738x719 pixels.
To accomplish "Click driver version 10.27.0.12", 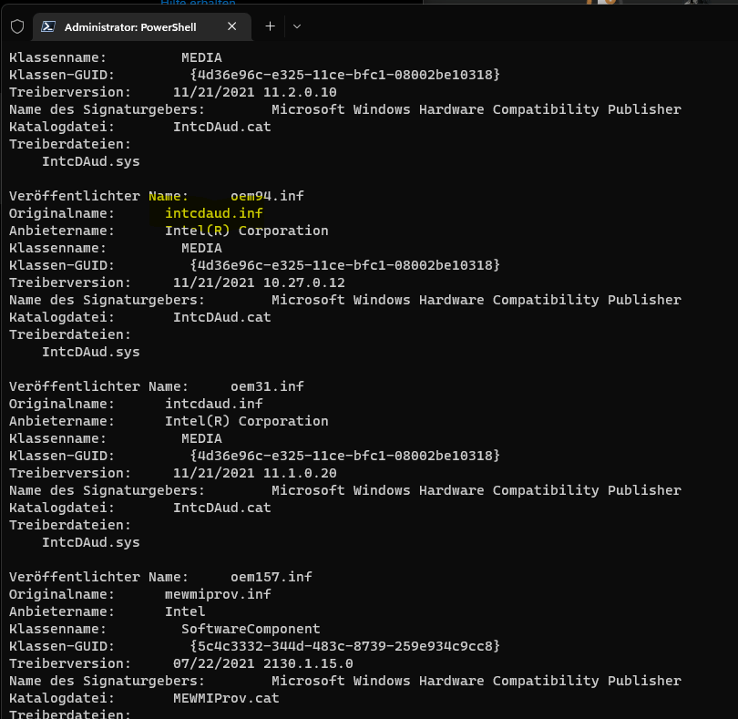I will pos(303,282).
